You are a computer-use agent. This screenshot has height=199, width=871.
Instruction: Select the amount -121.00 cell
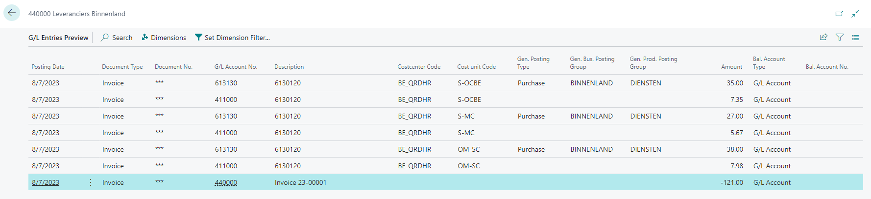pos(732,182)
